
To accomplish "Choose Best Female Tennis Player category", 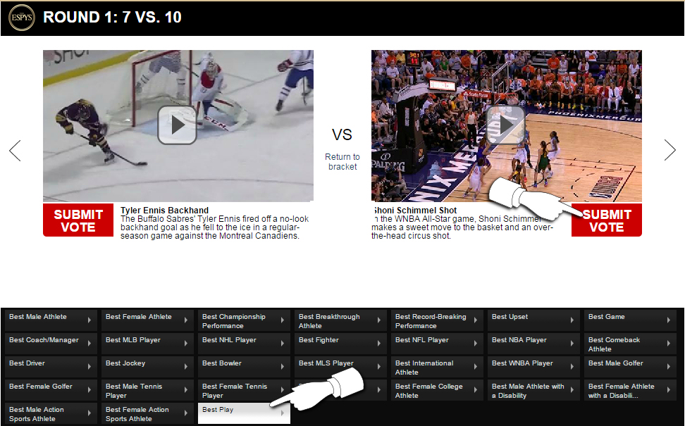I will 244,389.
